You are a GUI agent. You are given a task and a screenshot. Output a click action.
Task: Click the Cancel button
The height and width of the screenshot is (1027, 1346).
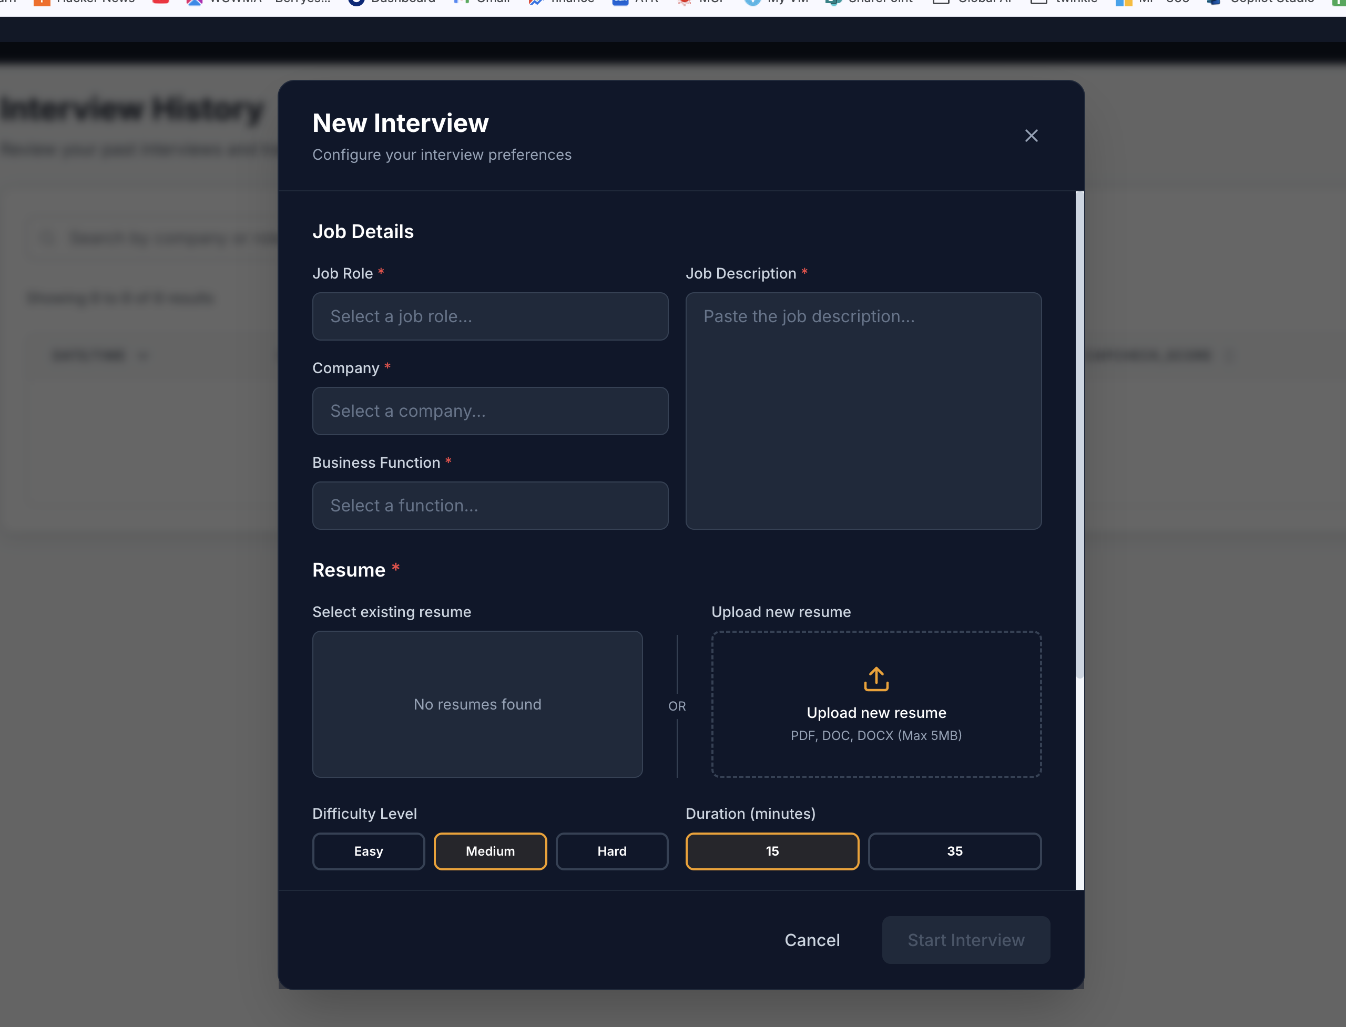812,940
